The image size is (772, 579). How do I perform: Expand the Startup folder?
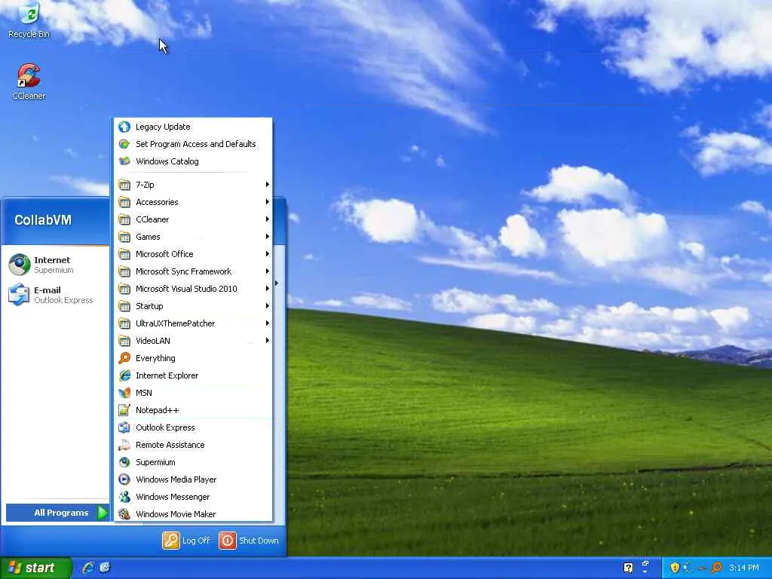tap(193, 306)
